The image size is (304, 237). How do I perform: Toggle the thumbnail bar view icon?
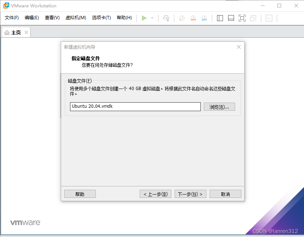pyautogui.click(x=231, y=18)
